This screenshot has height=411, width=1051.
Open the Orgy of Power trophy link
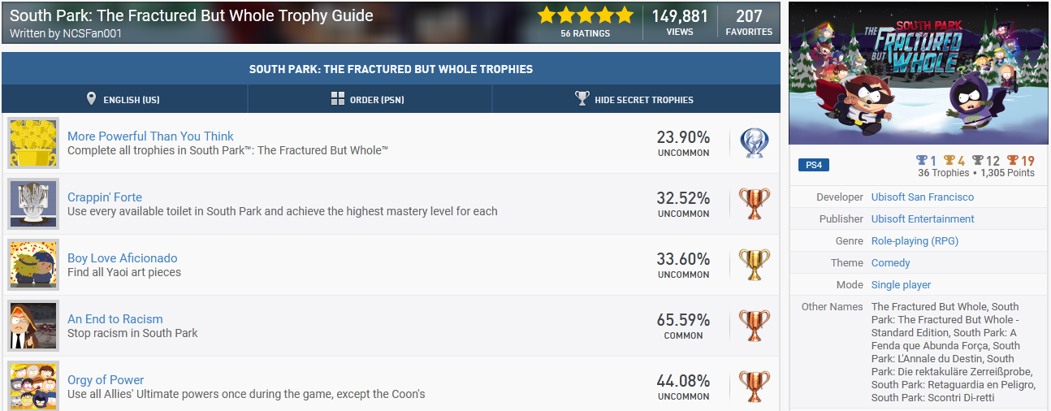point(106,380)
